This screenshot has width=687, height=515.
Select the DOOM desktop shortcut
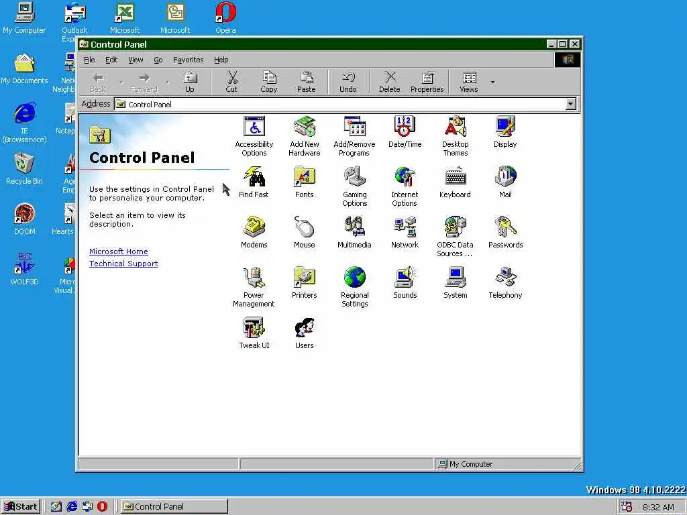coord(25,219)
